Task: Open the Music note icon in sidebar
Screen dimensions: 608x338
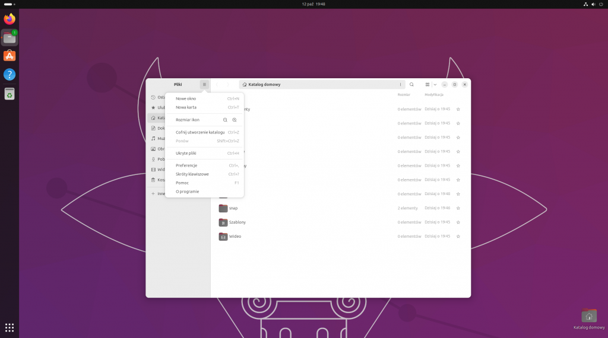Action: tap(153, 138)
